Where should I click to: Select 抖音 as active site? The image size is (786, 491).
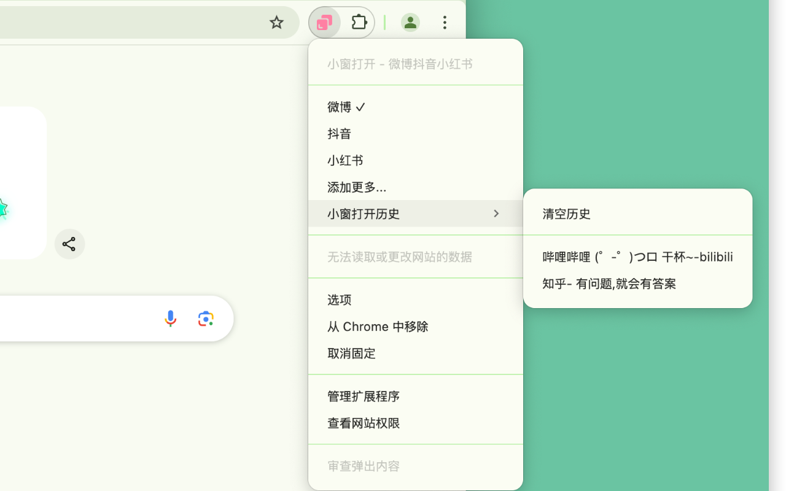(x=339, y=133)
